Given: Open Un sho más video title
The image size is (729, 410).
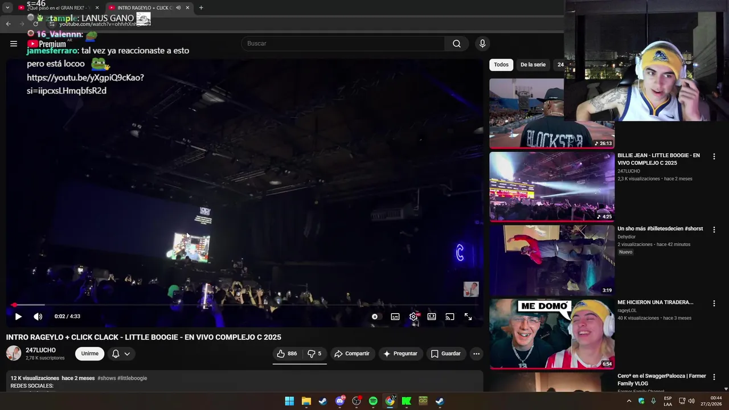Looking at the screenshot, I should [660, 229].
